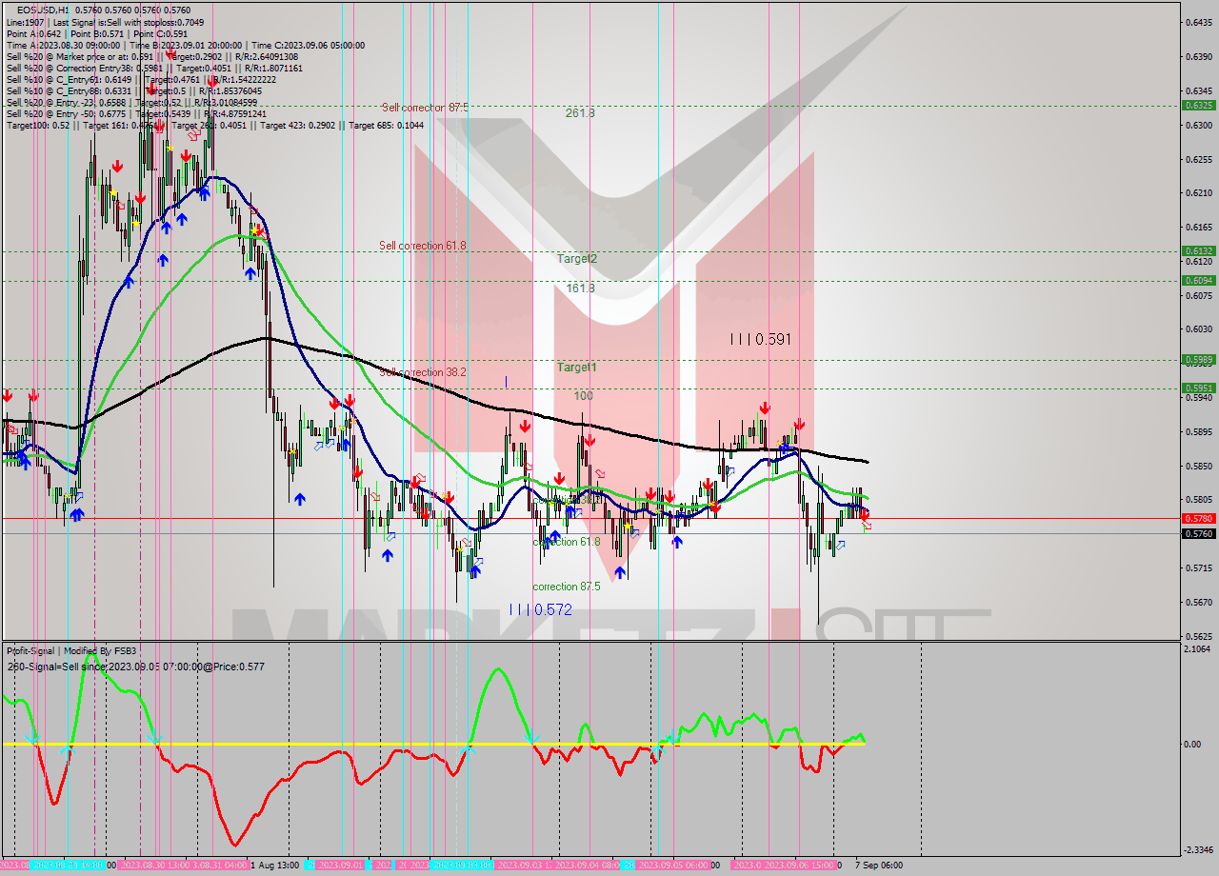The image size is (1219, 876).
Task: Click the black current price tag 0.5760
Action: (1197, 533)
